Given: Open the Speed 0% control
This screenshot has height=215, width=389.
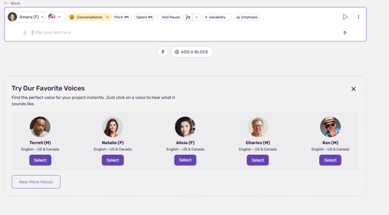Looking at the screenshot, I should coord(144,17).
